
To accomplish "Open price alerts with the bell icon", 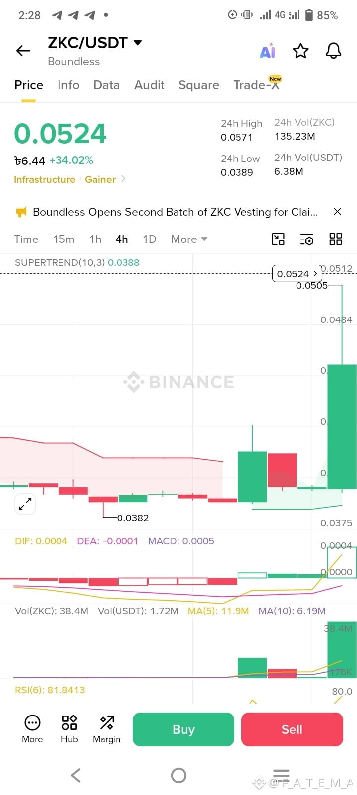I will [x=333, y=51].
